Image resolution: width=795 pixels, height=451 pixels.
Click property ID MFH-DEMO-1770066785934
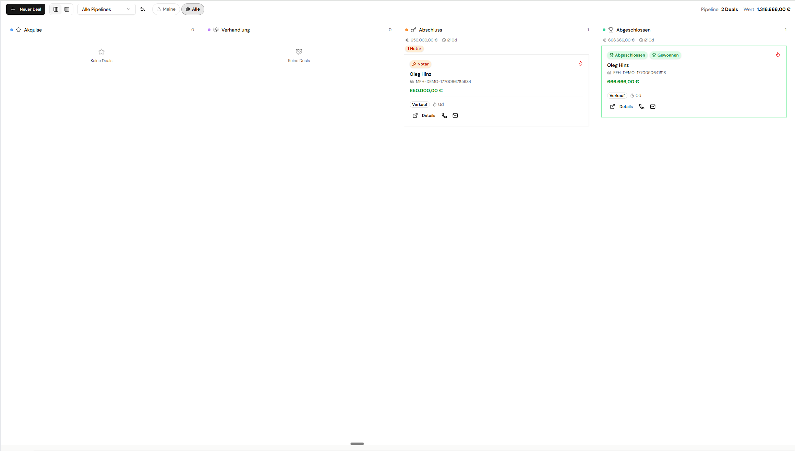click(443, 82)
